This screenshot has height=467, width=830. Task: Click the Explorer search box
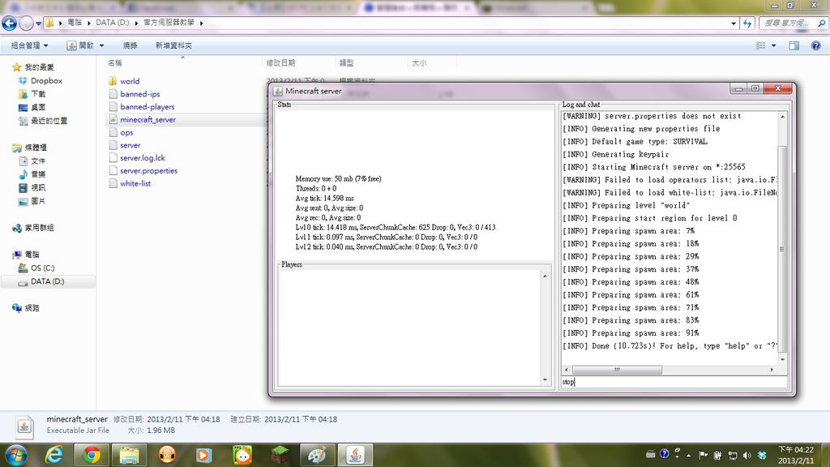(x=793, y=23)
